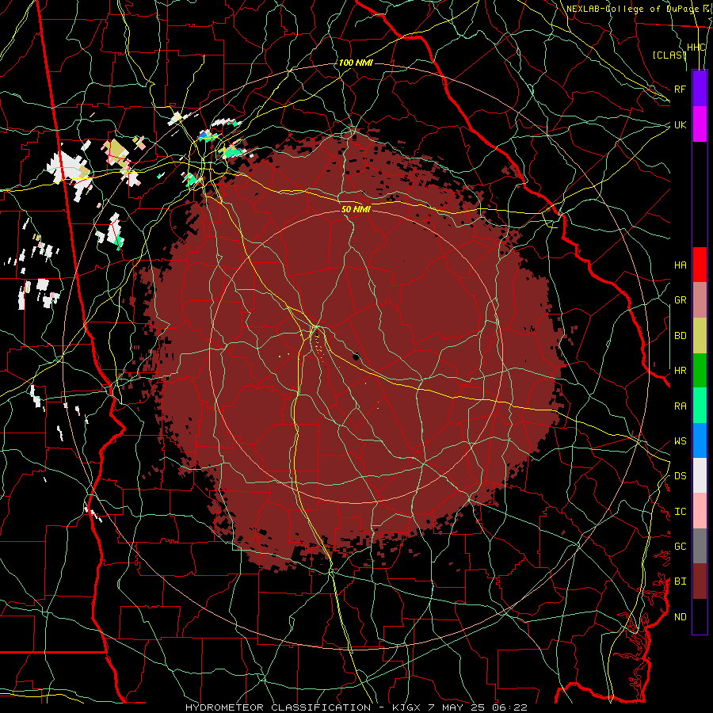This screenshot has height=713, width=713.
Task: Click the BD legend label
Action: [680, 336]
